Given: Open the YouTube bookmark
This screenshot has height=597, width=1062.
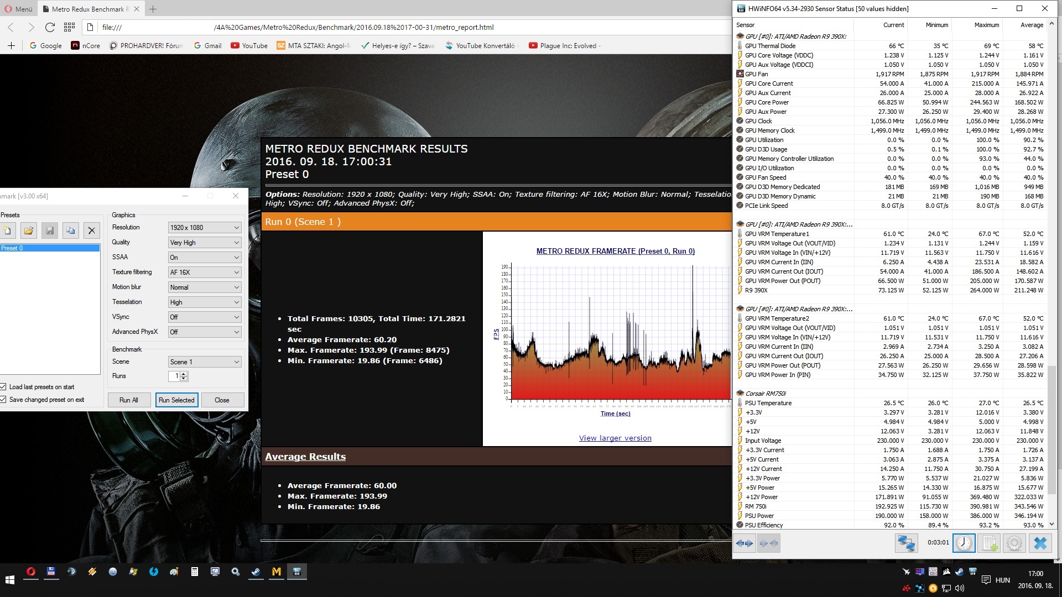Looking at the screenshot, I should pyautogui.click(x=249, y=46).
